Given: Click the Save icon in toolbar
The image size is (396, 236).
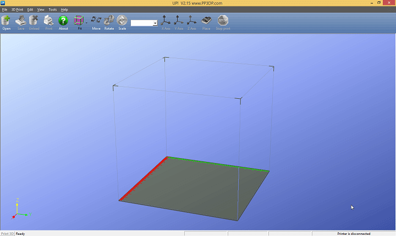Looking at the screenshot, I should (x=20, y=22).
